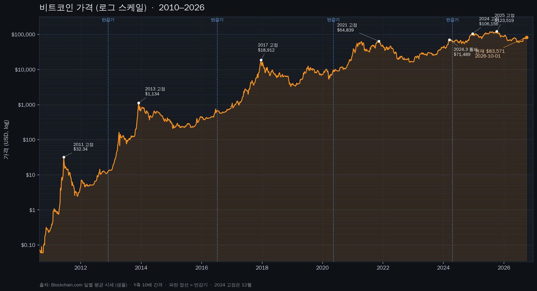Click the 반감기 label on the 2024 halving line
537x291 pixels.
point(452,20)
